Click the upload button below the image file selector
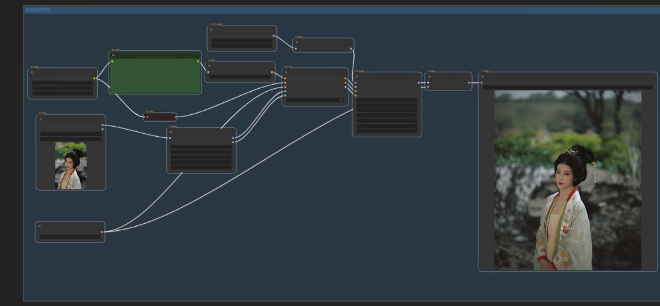 coord(71,138)
